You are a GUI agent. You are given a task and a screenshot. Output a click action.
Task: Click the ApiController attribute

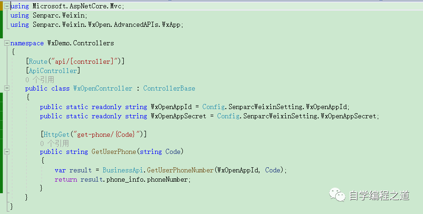(x=53, y=71)
